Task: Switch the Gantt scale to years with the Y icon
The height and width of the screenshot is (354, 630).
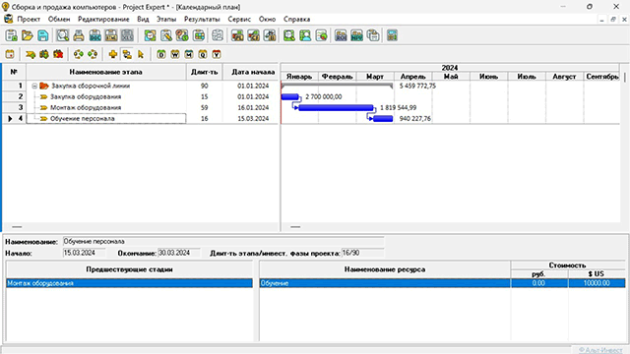Action: tap(217, 54)
